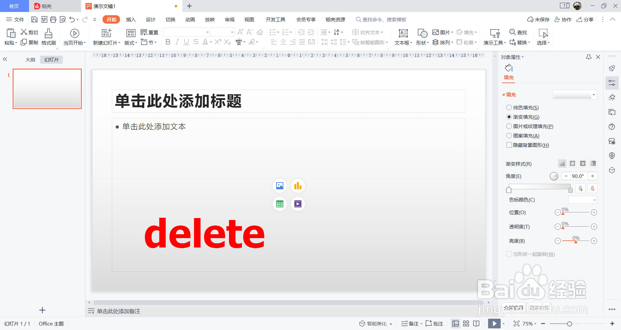Click the Find (查找) magnifier icon

(x=512, y=32)
